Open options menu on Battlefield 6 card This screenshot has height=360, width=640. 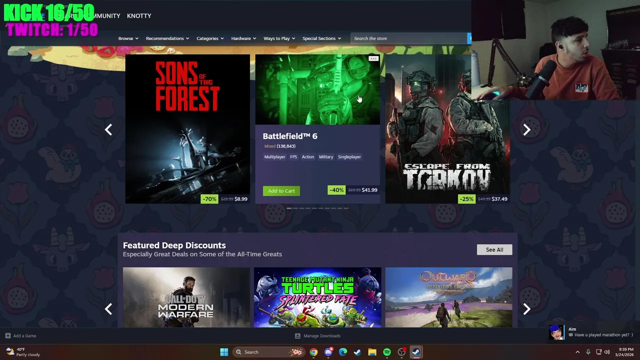pos(373,58)
